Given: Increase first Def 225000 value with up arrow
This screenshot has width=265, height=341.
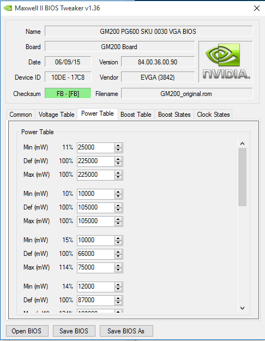Looking at the screenshot, I should click(118, 159).
